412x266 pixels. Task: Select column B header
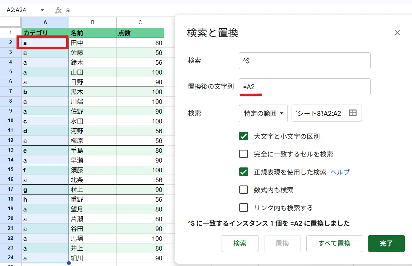coord(93,22)
